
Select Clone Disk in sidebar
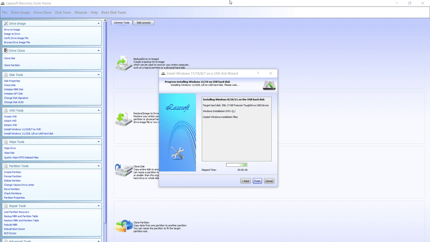[x=10, y=58]
